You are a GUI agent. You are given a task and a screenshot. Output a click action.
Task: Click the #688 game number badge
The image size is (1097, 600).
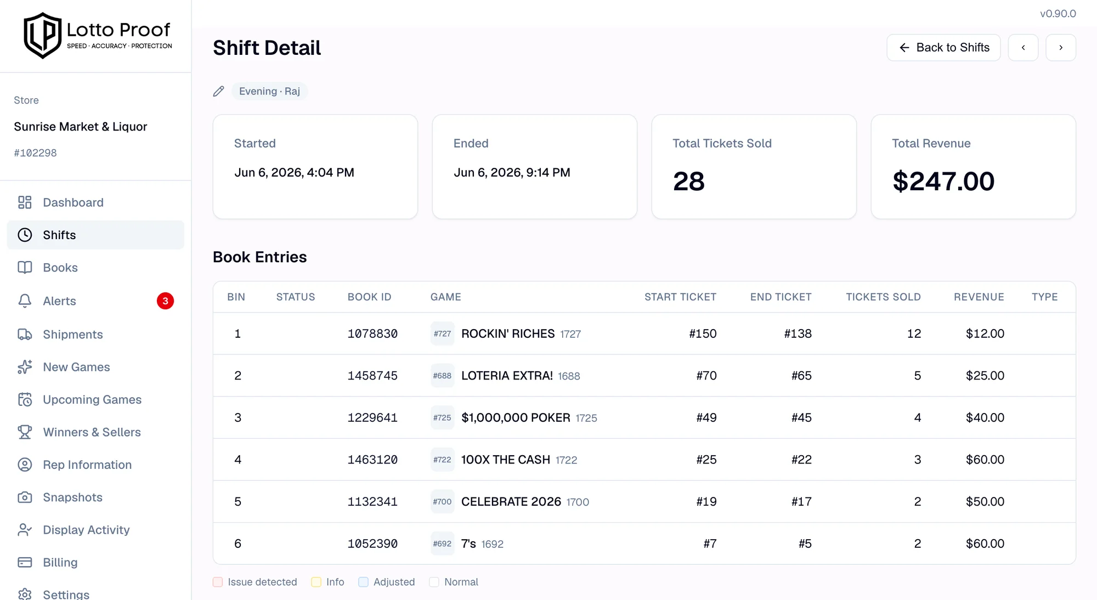point(442,376)
